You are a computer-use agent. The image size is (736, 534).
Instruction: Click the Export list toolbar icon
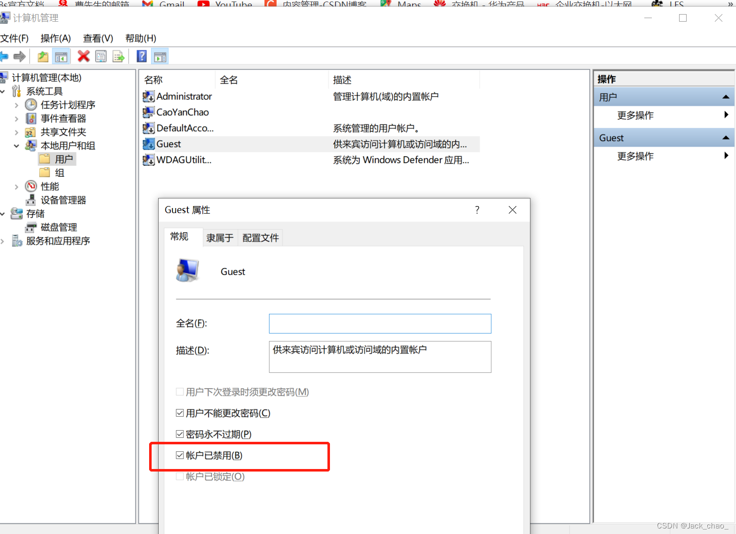118,56
